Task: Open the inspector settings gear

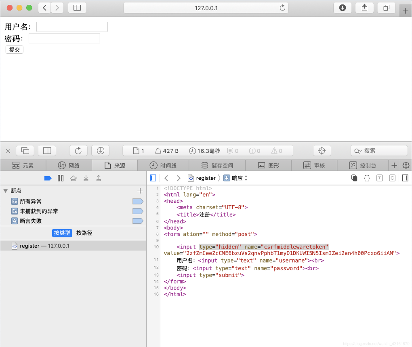Action: point(406,165)
